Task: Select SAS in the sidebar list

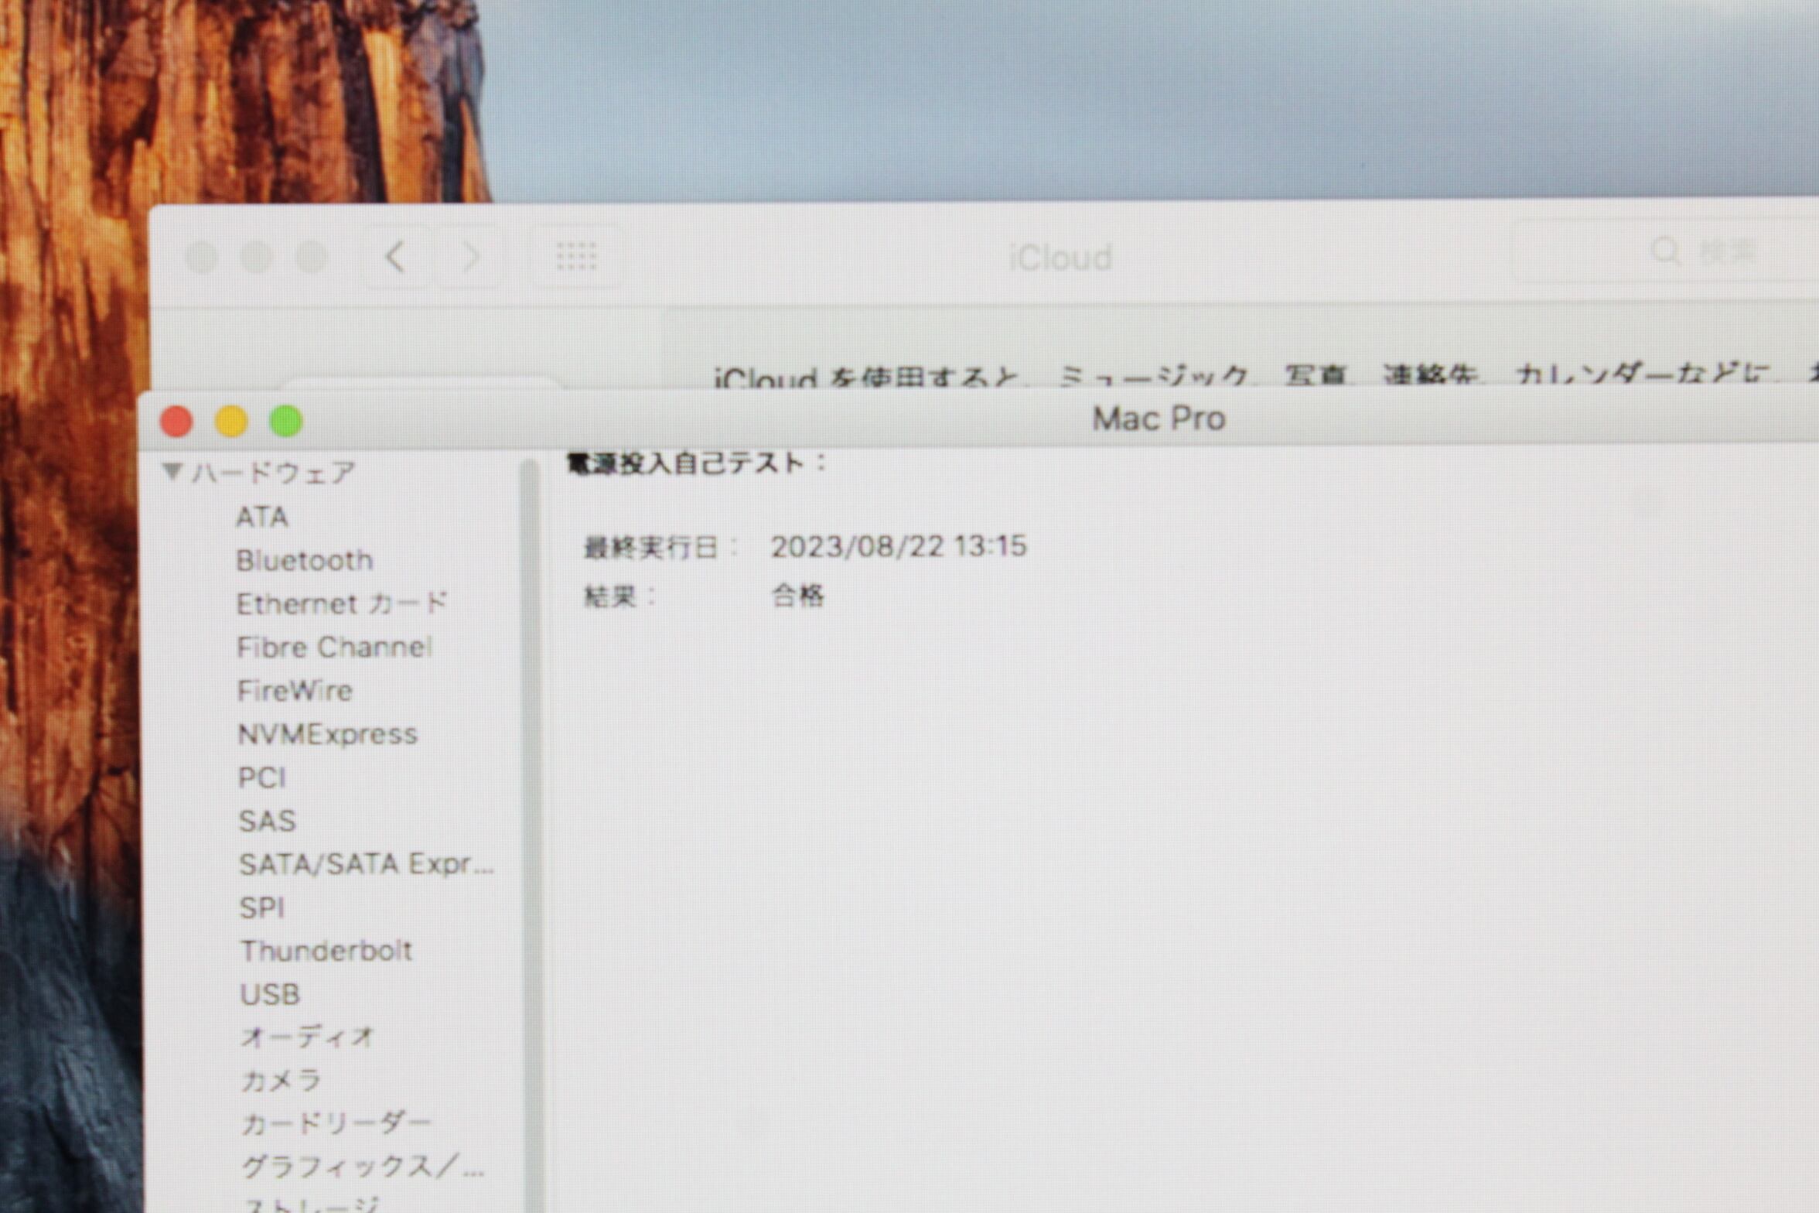Action: (267, 820)
